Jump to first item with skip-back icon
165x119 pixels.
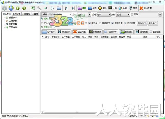(x=66, y=8)
